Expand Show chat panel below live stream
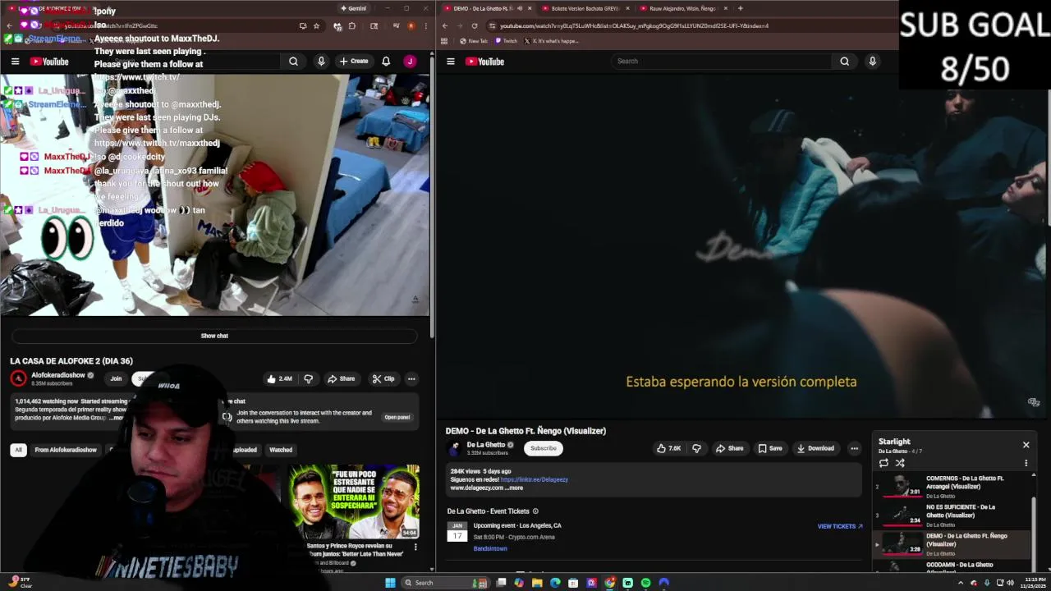This screenshot has height=591, width=1051. click(x=214, y=336)
